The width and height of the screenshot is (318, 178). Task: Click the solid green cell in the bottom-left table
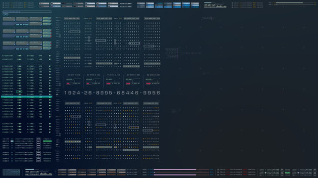pos(47,141)
